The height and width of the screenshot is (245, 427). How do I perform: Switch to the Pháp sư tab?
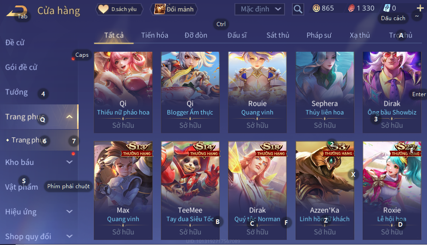coord(319,35)
